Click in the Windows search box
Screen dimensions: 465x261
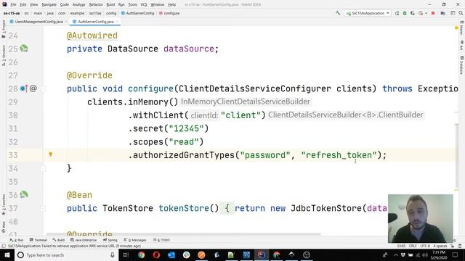click(x=66, y=254)
